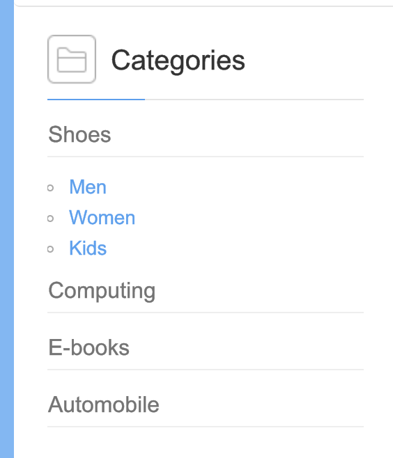This screenshot has width=393, height=458.
Task: Click the bullet beside Men
Action: click(x=50, y=188)
